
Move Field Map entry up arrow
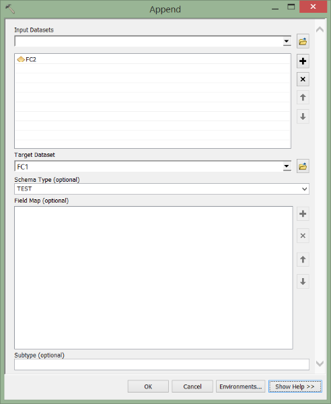(x=303, y=259)
